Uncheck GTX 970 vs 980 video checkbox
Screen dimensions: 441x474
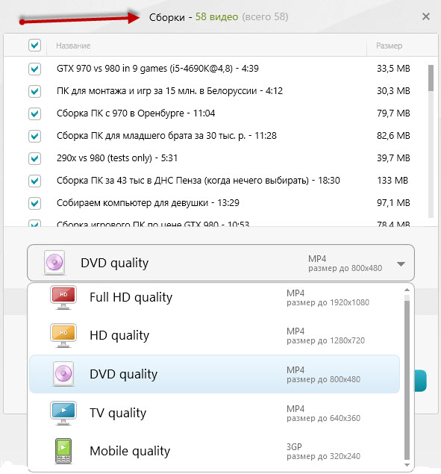point(35,69)
